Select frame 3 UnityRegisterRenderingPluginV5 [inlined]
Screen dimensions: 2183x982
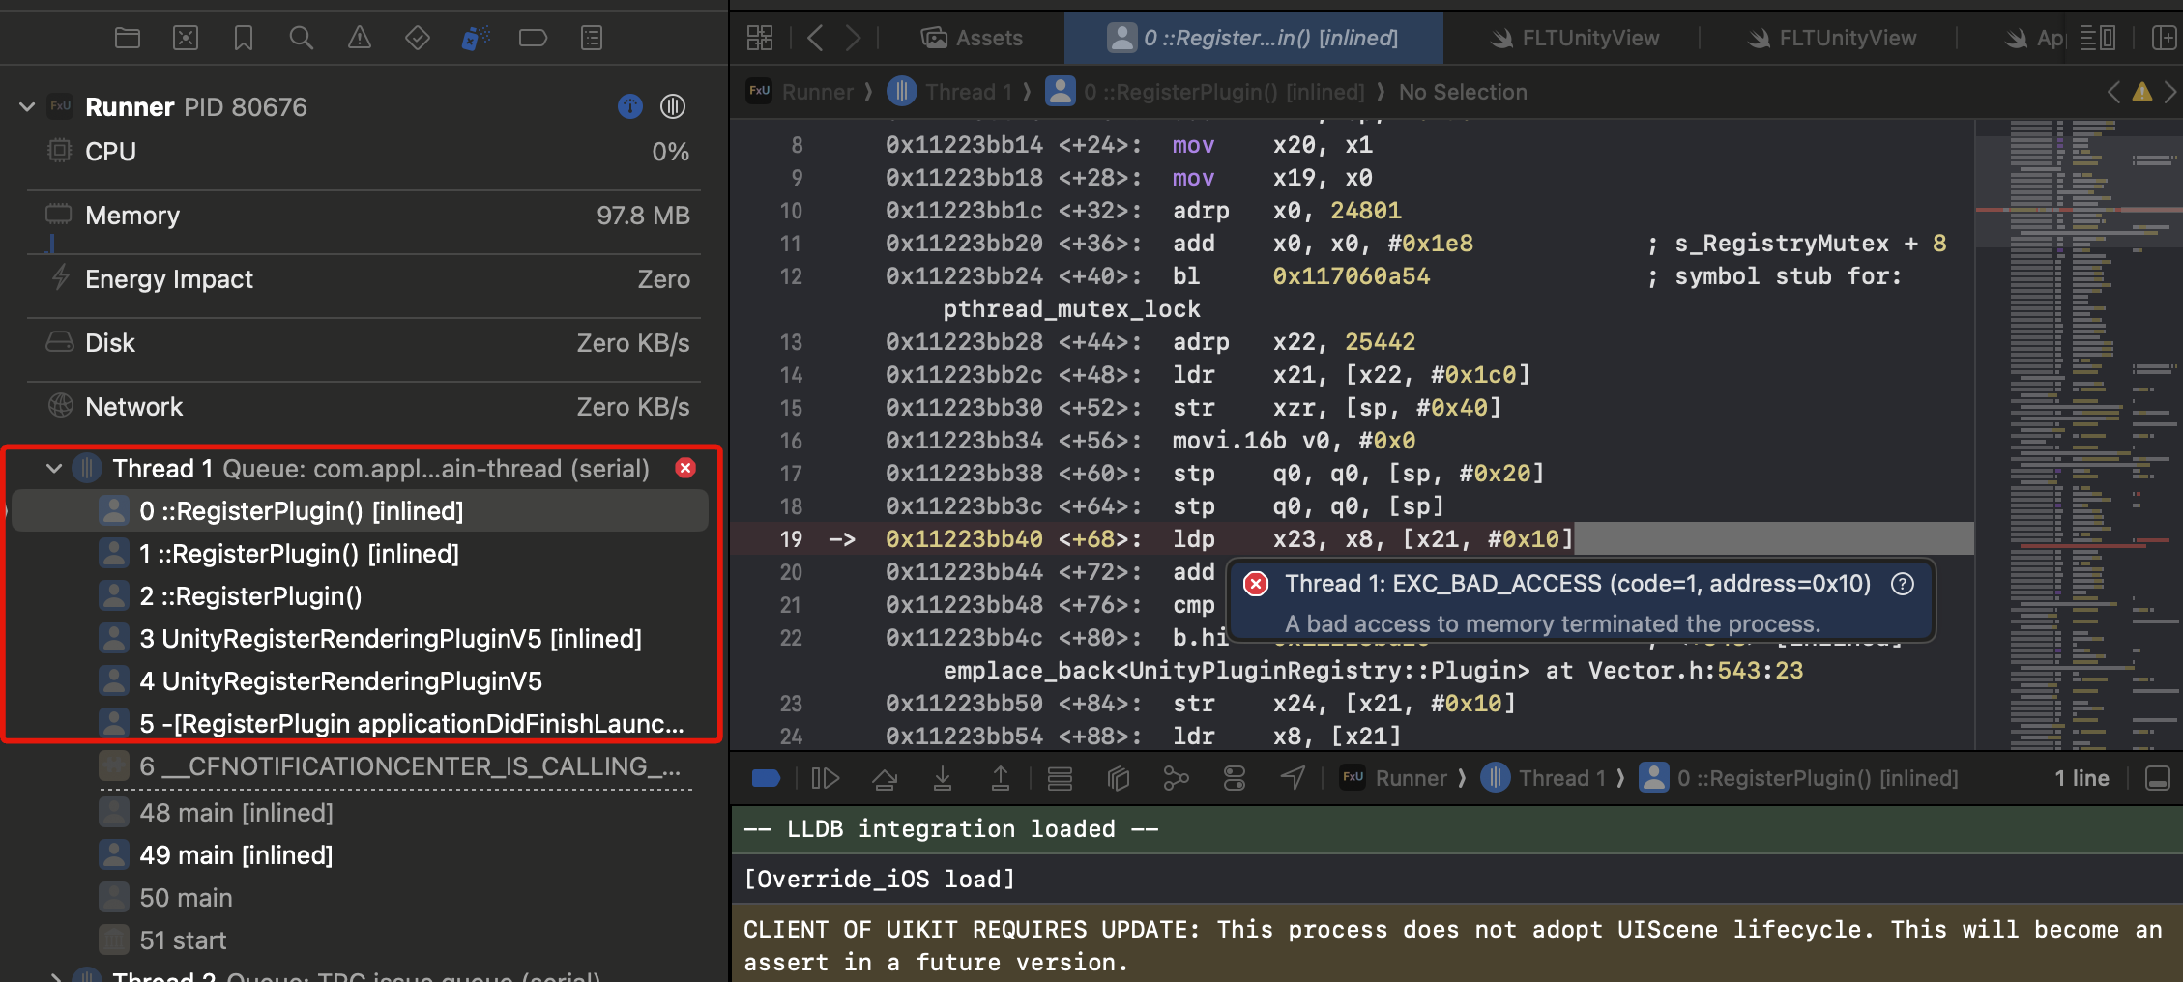[360, 639]
